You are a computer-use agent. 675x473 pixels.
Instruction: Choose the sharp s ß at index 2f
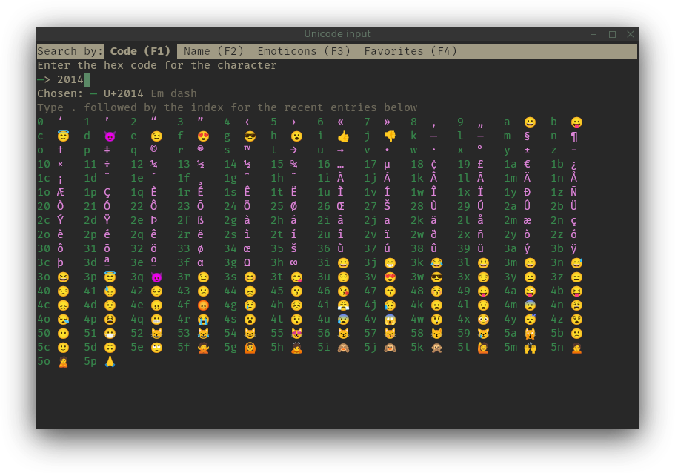(200, 221)
